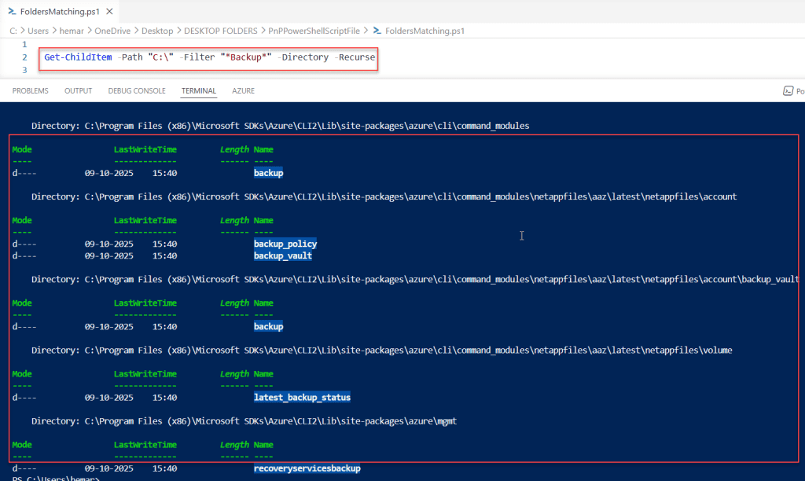Click the Directory line ending in 'azure\mgmt'
Image resolution: width=805 pixels, height=481 pixels.
click(244, 421)
